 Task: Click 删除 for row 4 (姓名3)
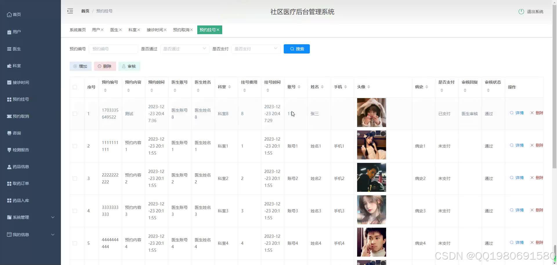coord(537,210)
